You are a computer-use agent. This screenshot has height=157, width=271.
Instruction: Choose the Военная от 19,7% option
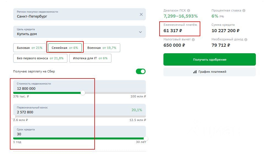102,48
